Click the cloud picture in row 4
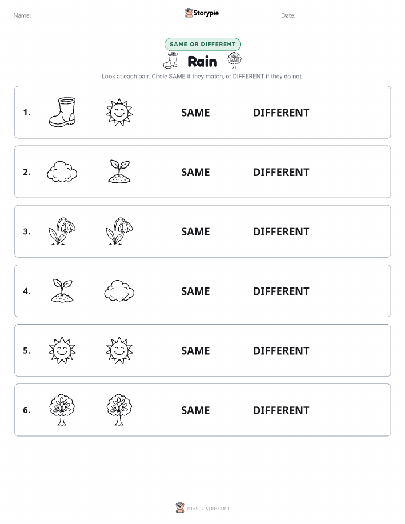 (119, 291)
